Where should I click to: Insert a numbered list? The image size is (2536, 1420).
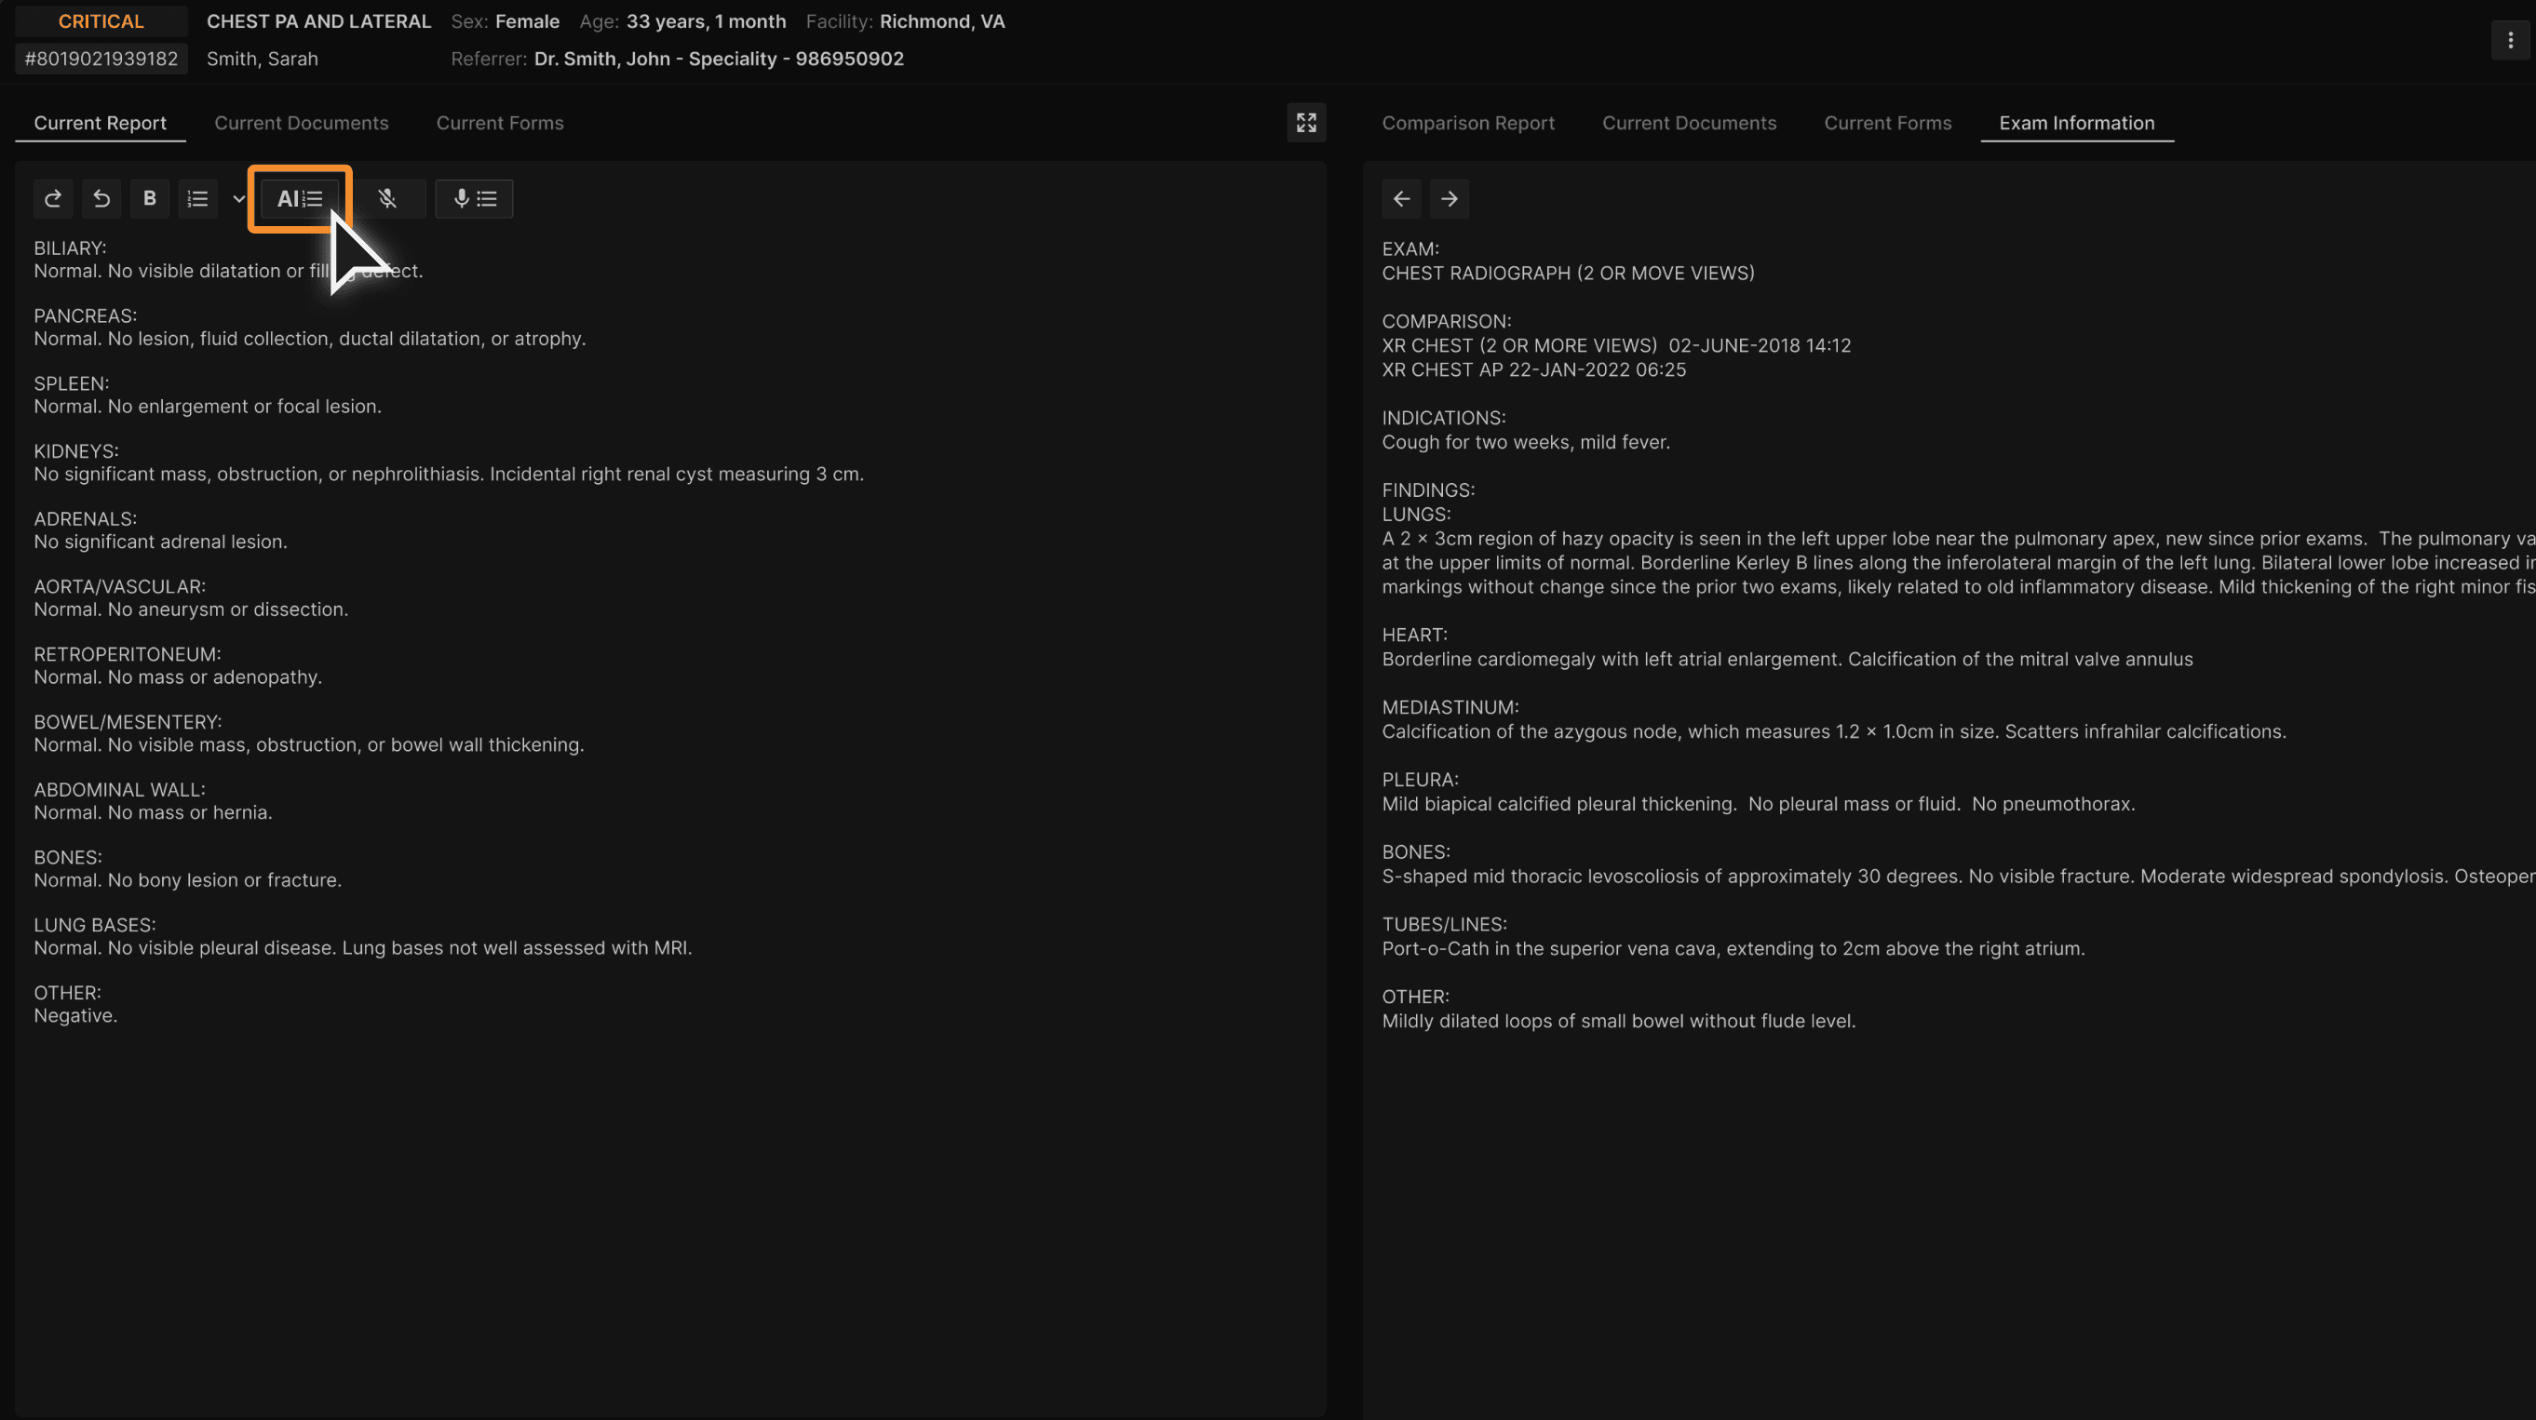[x=198, y=199]
